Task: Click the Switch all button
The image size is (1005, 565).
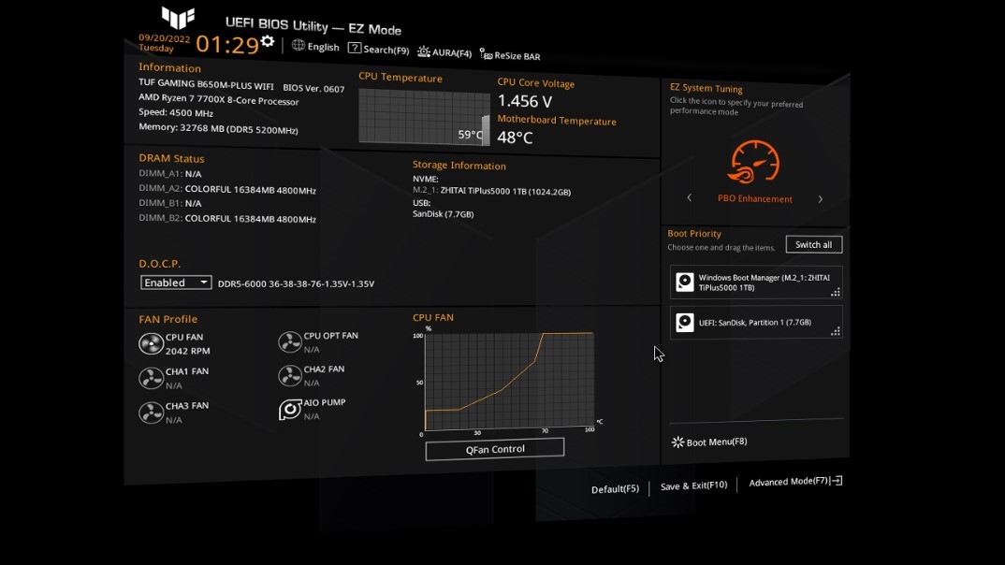Action: click(813, 244)
